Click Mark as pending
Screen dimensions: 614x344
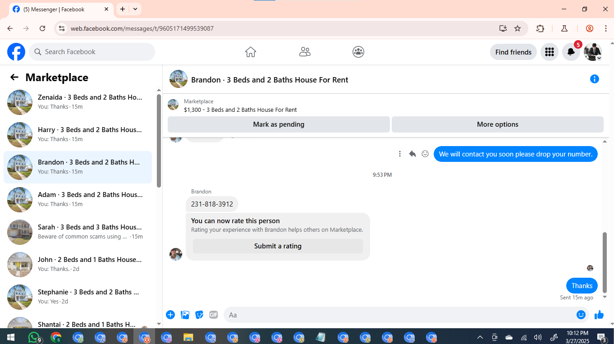point(279,124)
